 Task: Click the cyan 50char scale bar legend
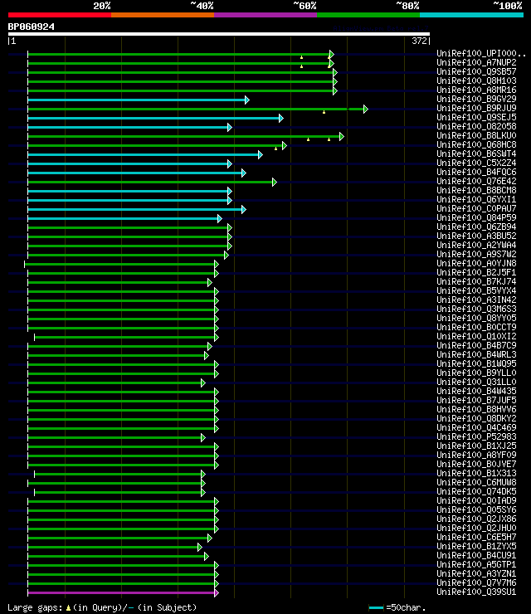click(x=376, y=607)
